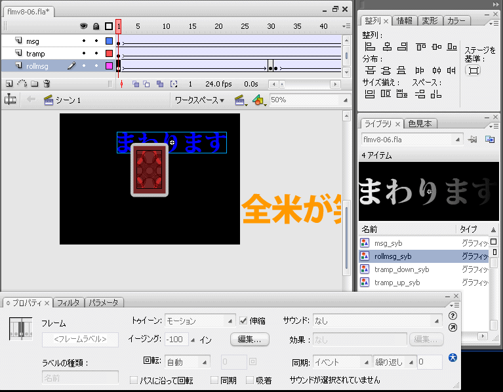Click the align left edge icon
The height and width of the screenshot is (392, 503).
pos(370,47)
